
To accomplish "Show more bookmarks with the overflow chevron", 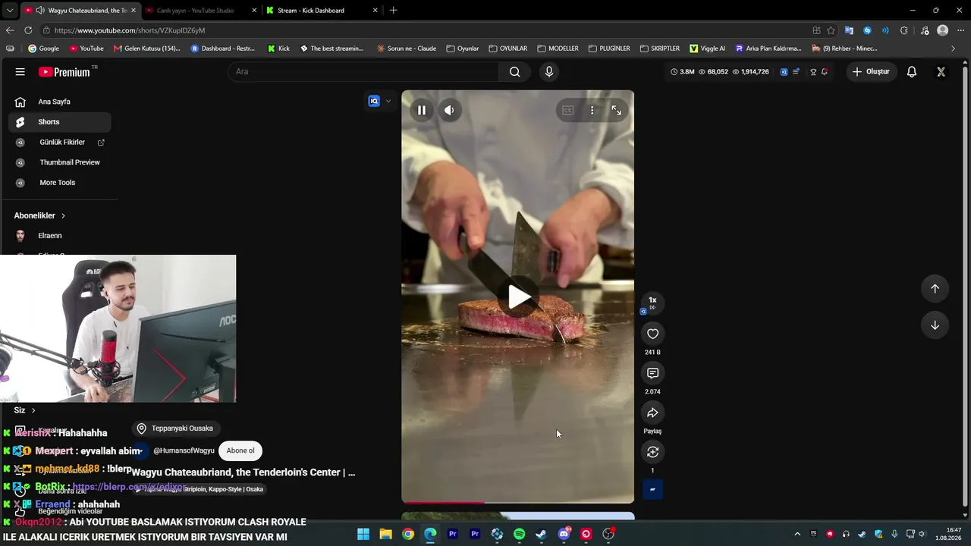I will coord(953,49).
